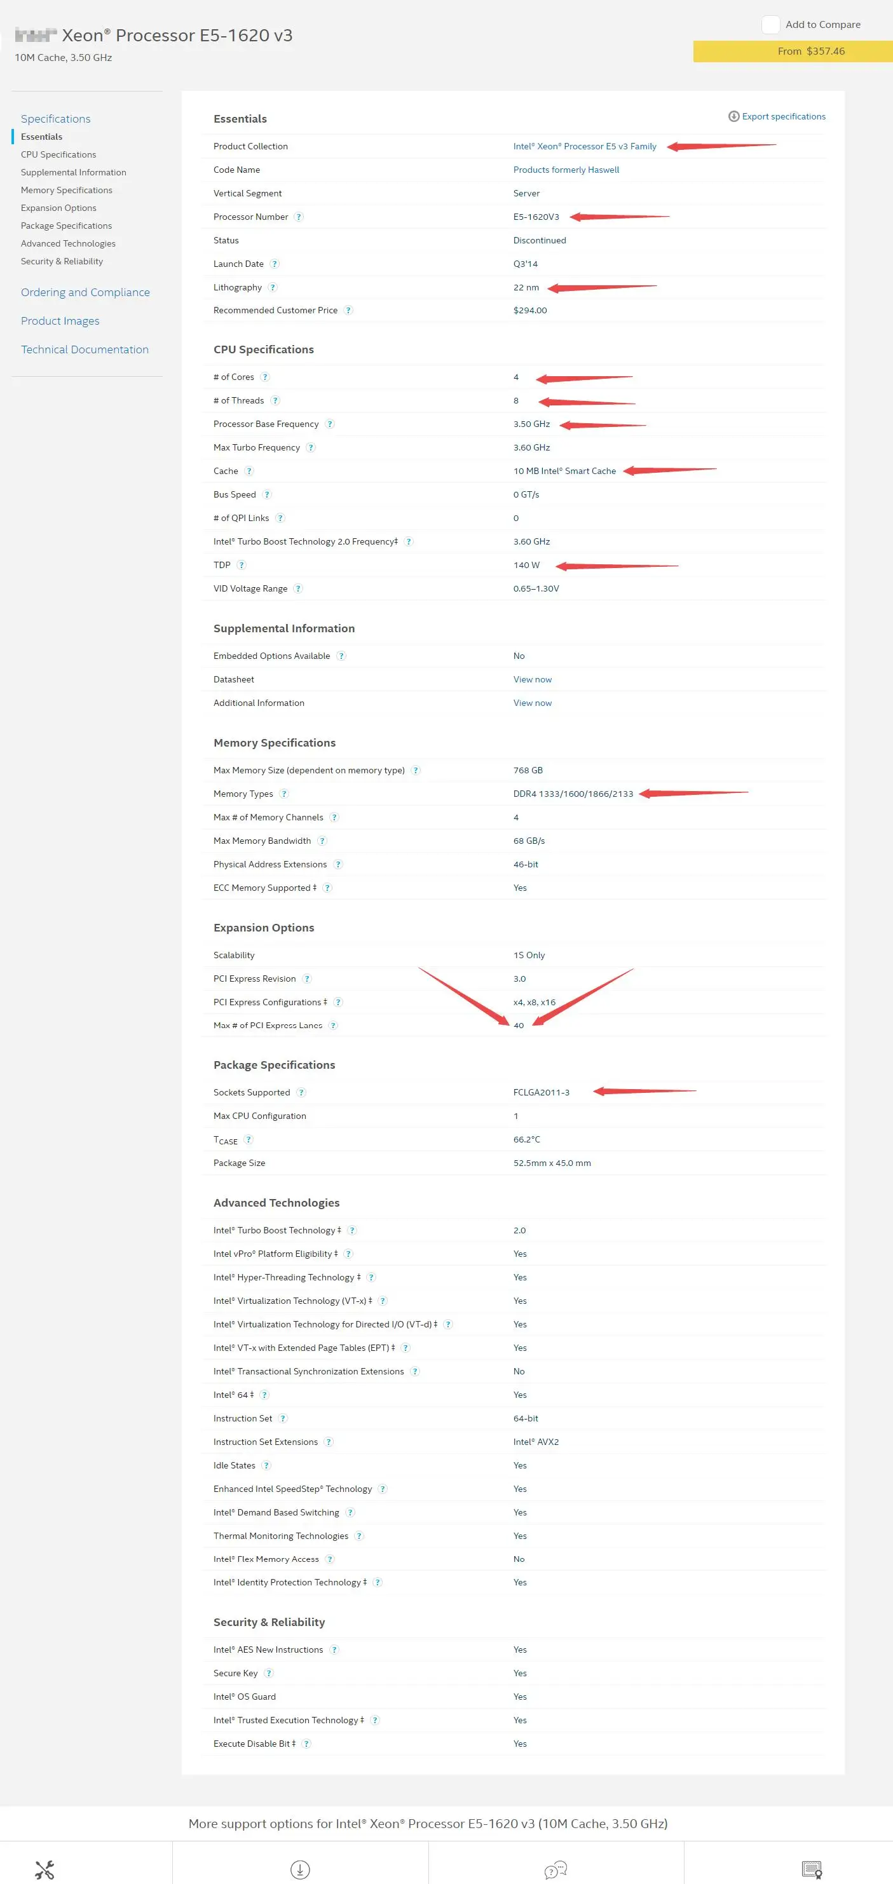893x1884 pixels.
Task: Jump to Memory Specifications sidebar item
Action: [x=67, y=190]
